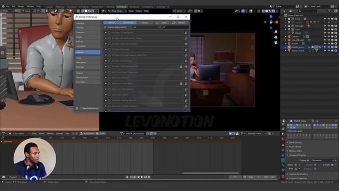339x191 pixels.
Task: Toggle the In Front checkbox in Viewport Display
Action: (x=333, y=165)
